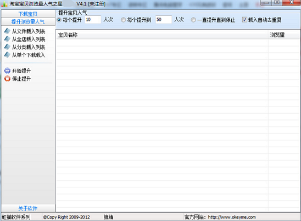Open the official website www.okeyme.com link
Image resolution: width=301 pixels, height=221 pixels.
click(232, 217)
